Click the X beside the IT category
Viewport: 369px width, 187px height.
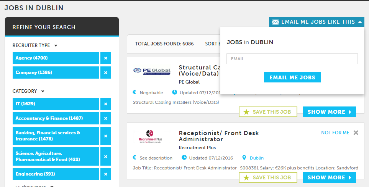pyautogui.click(x=106, y=104)
